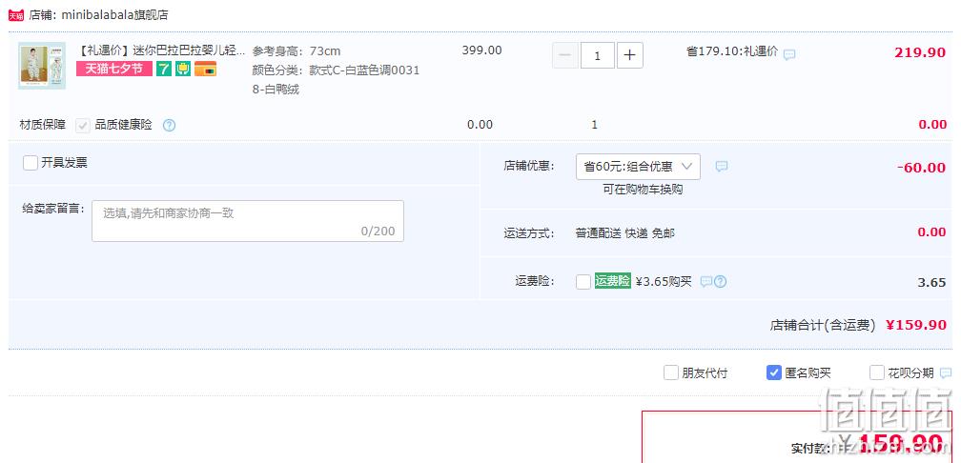Click the quantity input field showing 1
This screenshot has height=463, width=961.
click(597, 55)
